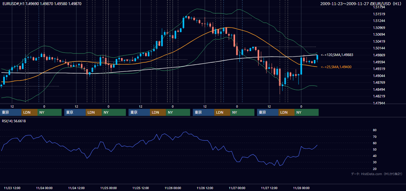The image size is (406, 191).
Task: Click price axis label 1.48219
Action: 379,96
